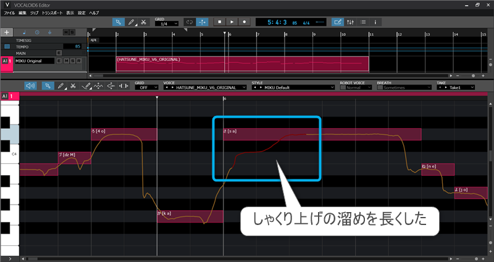Image resolution: width=494 pixels, height=262 pixels.
Task: Arm record on MIKU Original track
Action: (79, 60)
